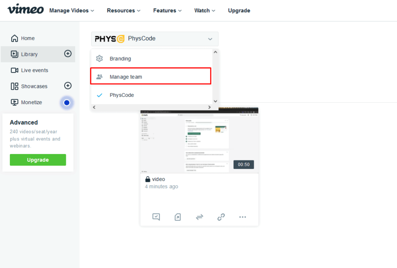Image resolution: width=397 pixels, height=268 pixels.
Task: Select PhysCode team in the list
Action: pos(151,95)
